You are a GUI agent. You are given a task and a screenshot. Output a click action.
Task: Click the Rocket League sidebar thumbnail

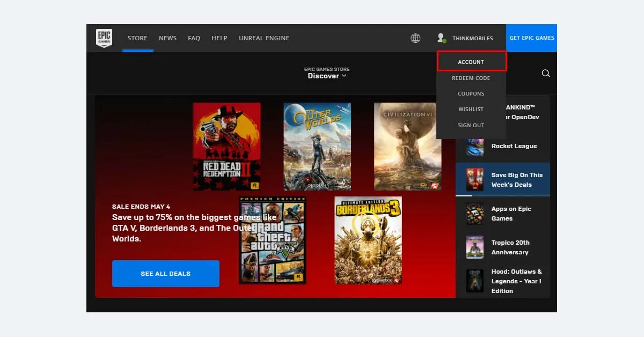[474, 146]
